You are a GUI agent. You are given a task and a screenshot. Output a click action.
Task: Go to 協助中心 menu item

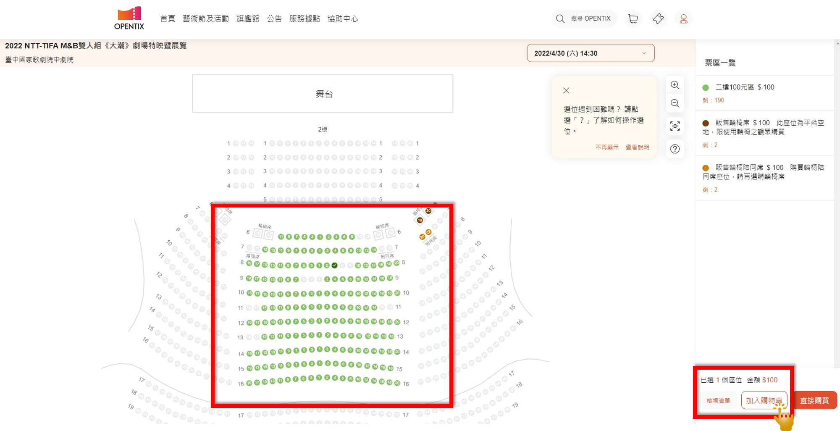(x=343, y=18)
